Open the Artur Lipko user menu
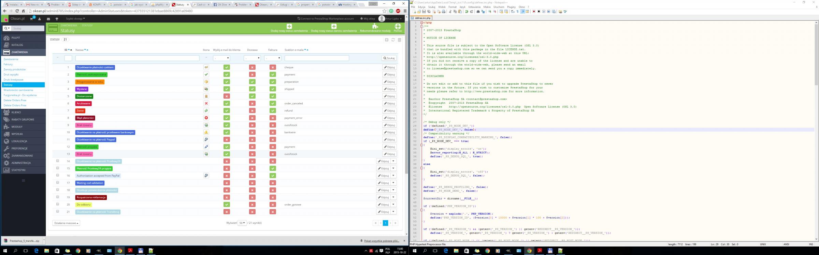This screenshot has width=819, height=255. (390, 19)
